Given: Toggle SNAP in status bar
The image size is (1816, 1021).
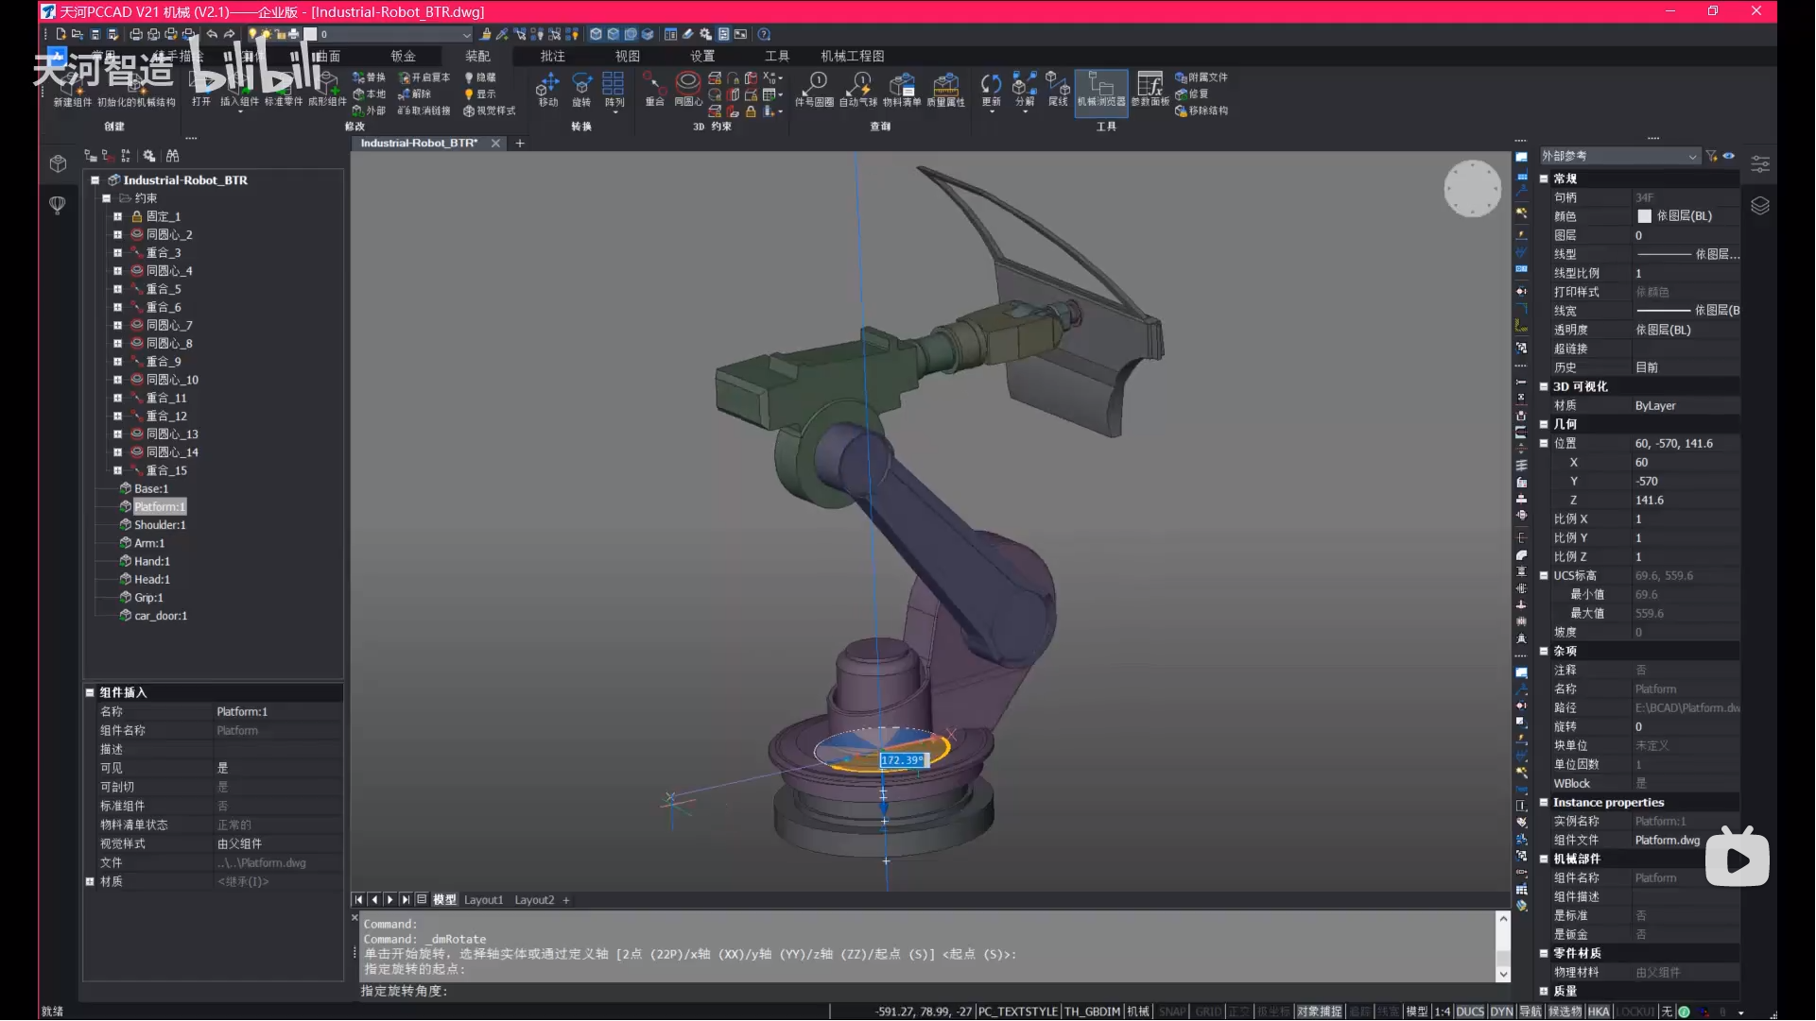Looking at the screenshot, I should pos(1171,1012).
